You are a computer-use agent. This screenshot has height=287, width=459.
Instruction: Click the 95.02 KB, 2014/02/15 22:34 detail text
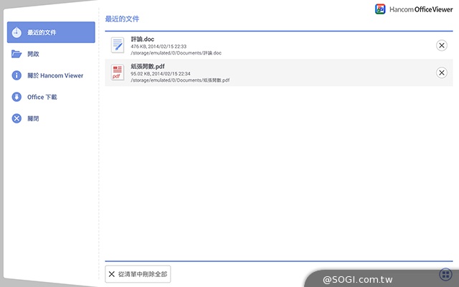pos(161,73)
